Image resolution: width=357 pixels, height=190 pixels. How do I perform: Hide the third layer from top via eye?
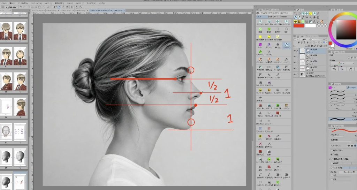(x=295, y=62)
